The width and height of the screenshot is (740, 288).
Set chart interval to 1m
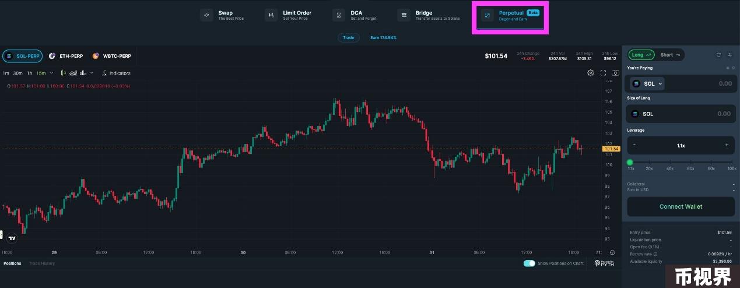[5, 73]
